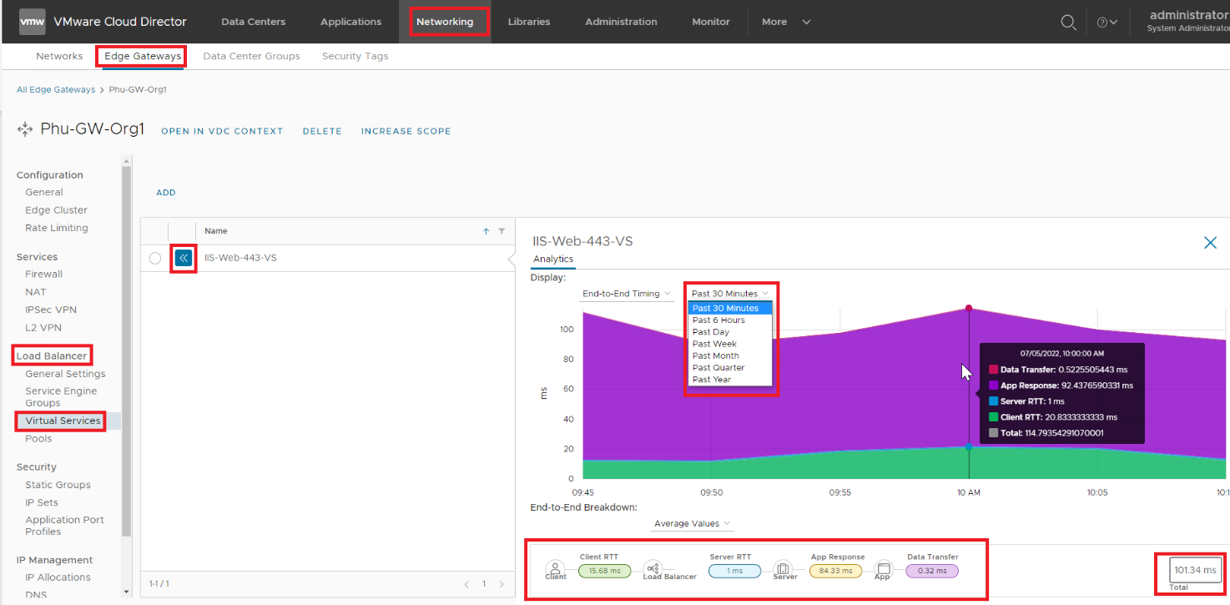1230x605 pixels.
Task: Click the sidebar vertical scrollbar
Action: 127,350
